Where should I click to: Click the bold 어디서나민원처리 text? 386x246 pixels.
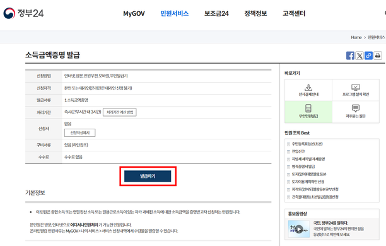click(84, 225)
